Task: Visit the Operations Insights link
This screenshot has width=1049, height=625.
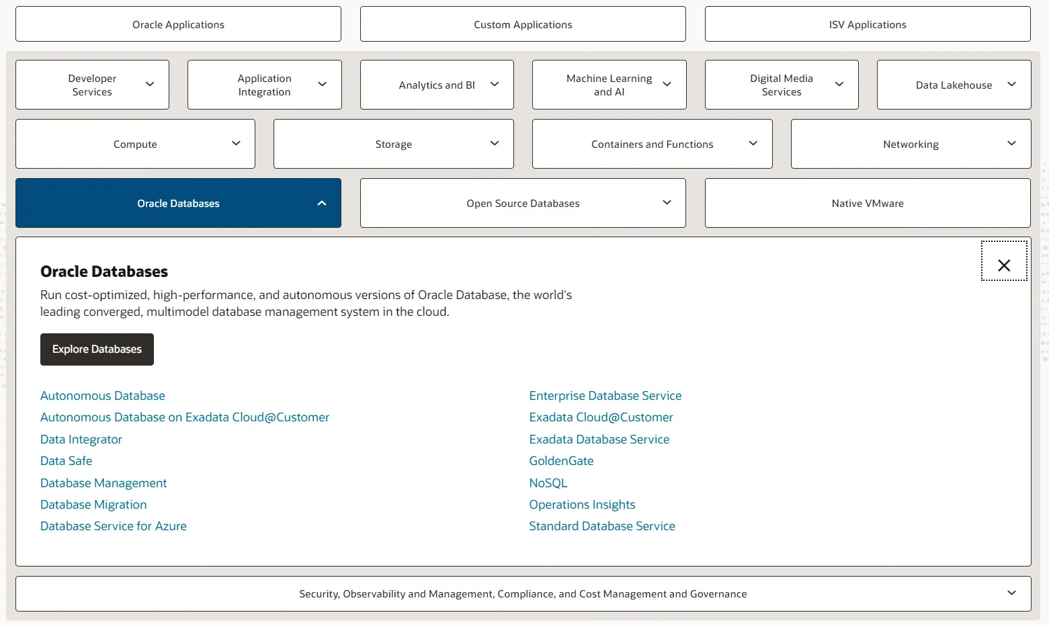Action: click(x=582, y=505)
